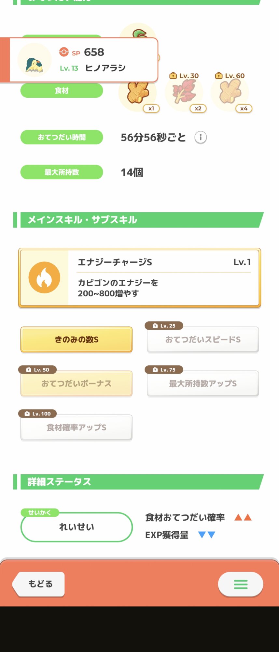Tap the 食材 green label
The height and width of the screenshot is (652, 279).
(62, 91)
